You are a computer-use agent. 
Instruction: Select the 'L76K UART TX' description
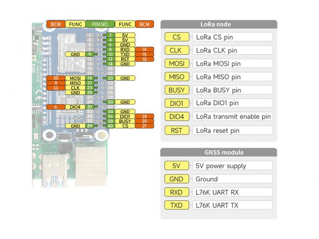click(x=232, y=205)
